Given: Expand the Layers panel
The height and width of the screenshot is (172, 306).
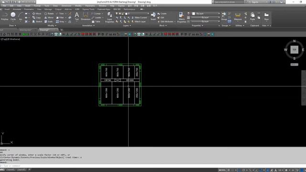Looking at the screenshot, I should point(127,25).
